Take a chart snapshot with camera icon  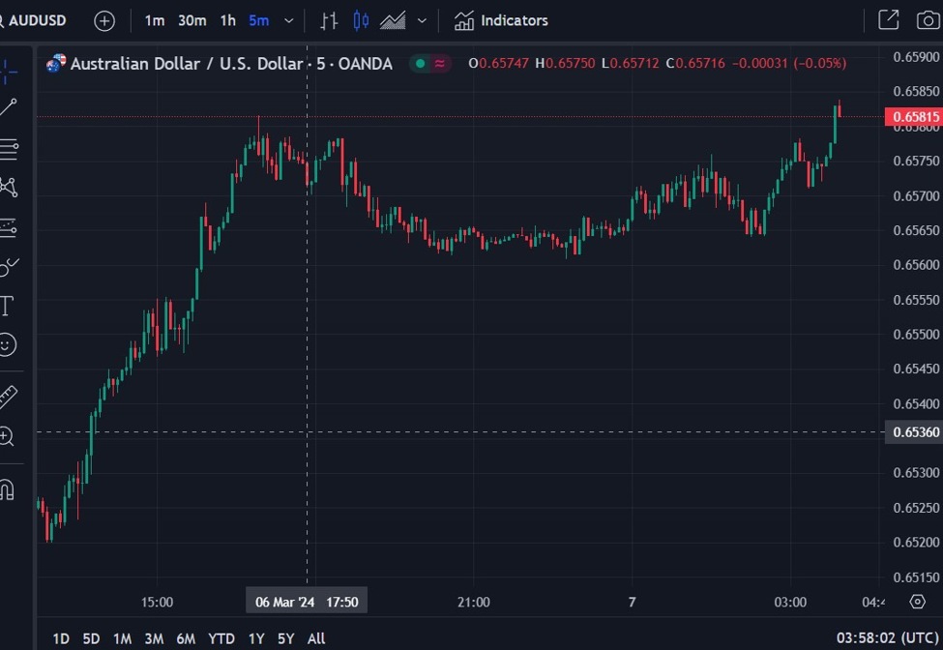tap(927, 20)
